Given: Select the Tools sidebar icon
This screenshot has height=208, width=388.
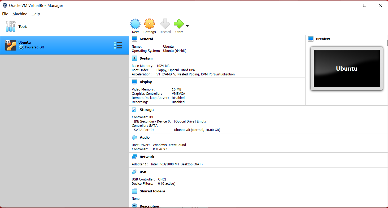Looking at the screenshot, I should [x=11, y=26].
